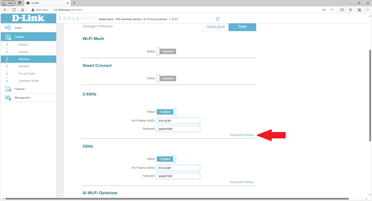
Task: Open the browser tab actions icon
Action: point(20,3)
